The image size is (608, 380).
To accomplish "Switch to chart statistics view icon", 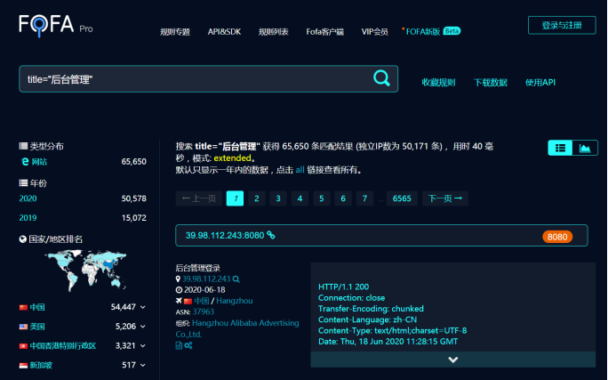I will (585, 148).
